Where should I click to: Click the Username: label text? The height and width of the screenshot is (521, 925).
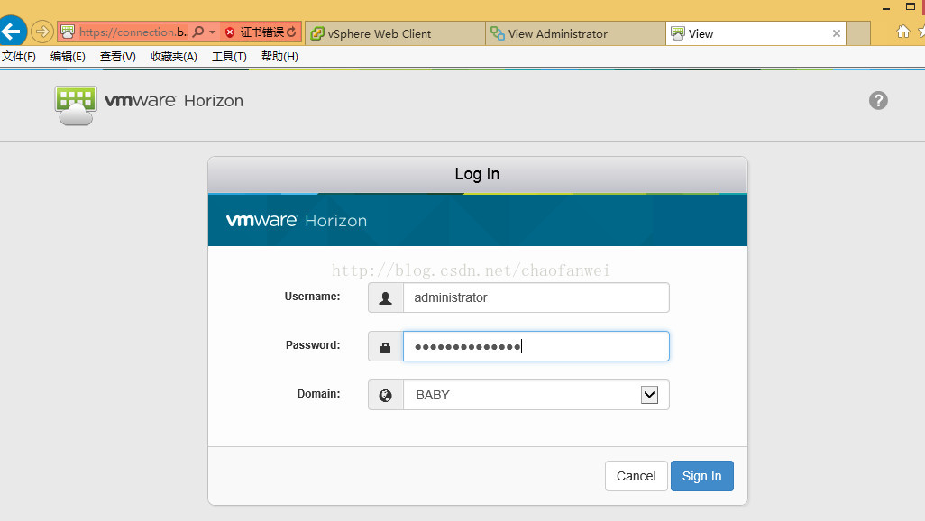click(312, 297)
